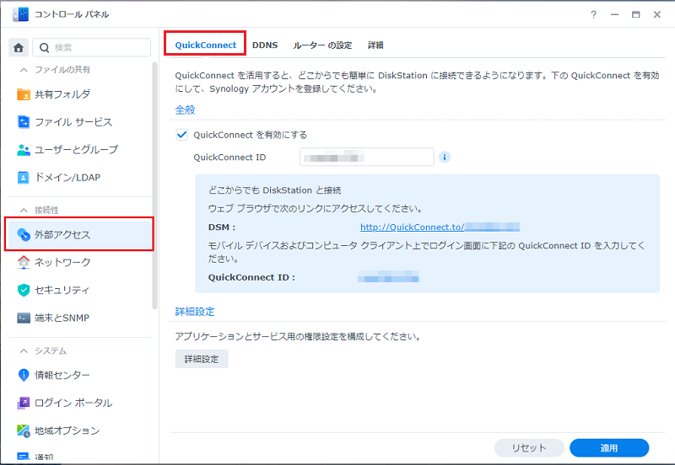Screen dimensions: 675x465
Task: Switch to 詳細 tab
Action: click(x=375, y=45)
